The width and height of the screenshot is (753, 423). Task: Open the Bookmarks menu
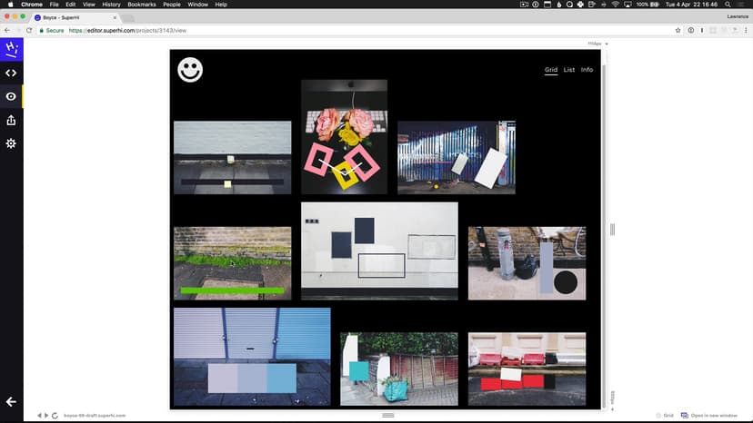tap(141, 5)
